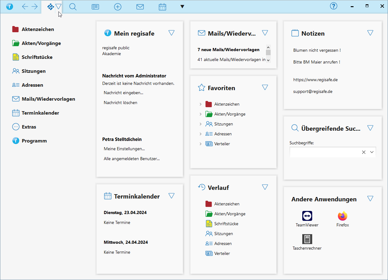Viewport: 388px width, 280px height.
Task: Click the calendar icon in top toolbar
Action: 162,7
